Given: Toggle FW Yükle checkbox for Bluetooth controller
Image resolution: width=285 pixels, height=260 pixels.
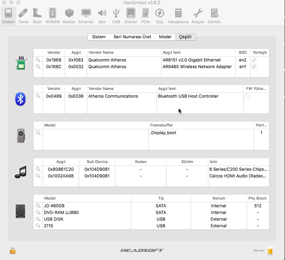Looking at the screenshot, I should click(x=247, y=96).
